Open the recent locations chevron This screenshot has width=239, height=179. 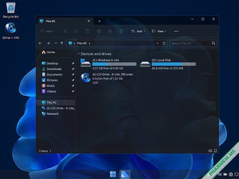click(x=56, y=43)
